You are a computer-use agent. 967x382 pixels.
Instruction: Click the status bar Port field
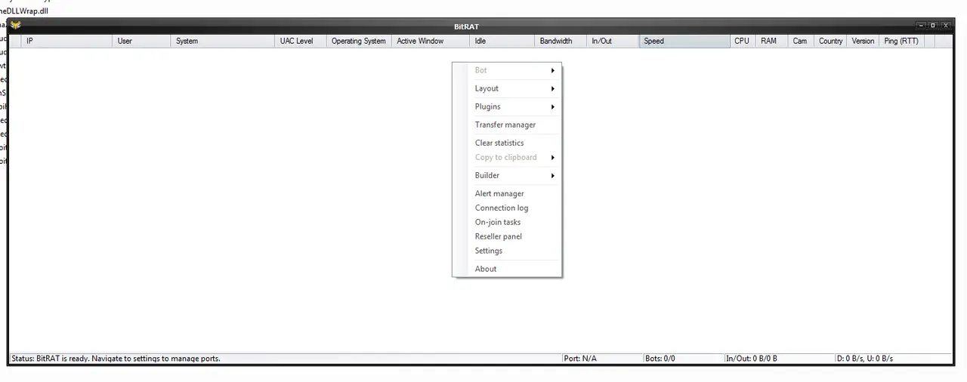(580, 359)
